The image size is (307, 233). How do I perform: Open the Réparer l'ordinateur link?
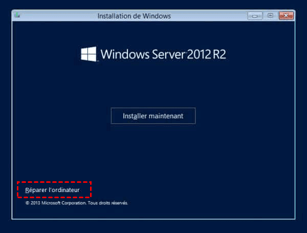[x=52, y=190]
